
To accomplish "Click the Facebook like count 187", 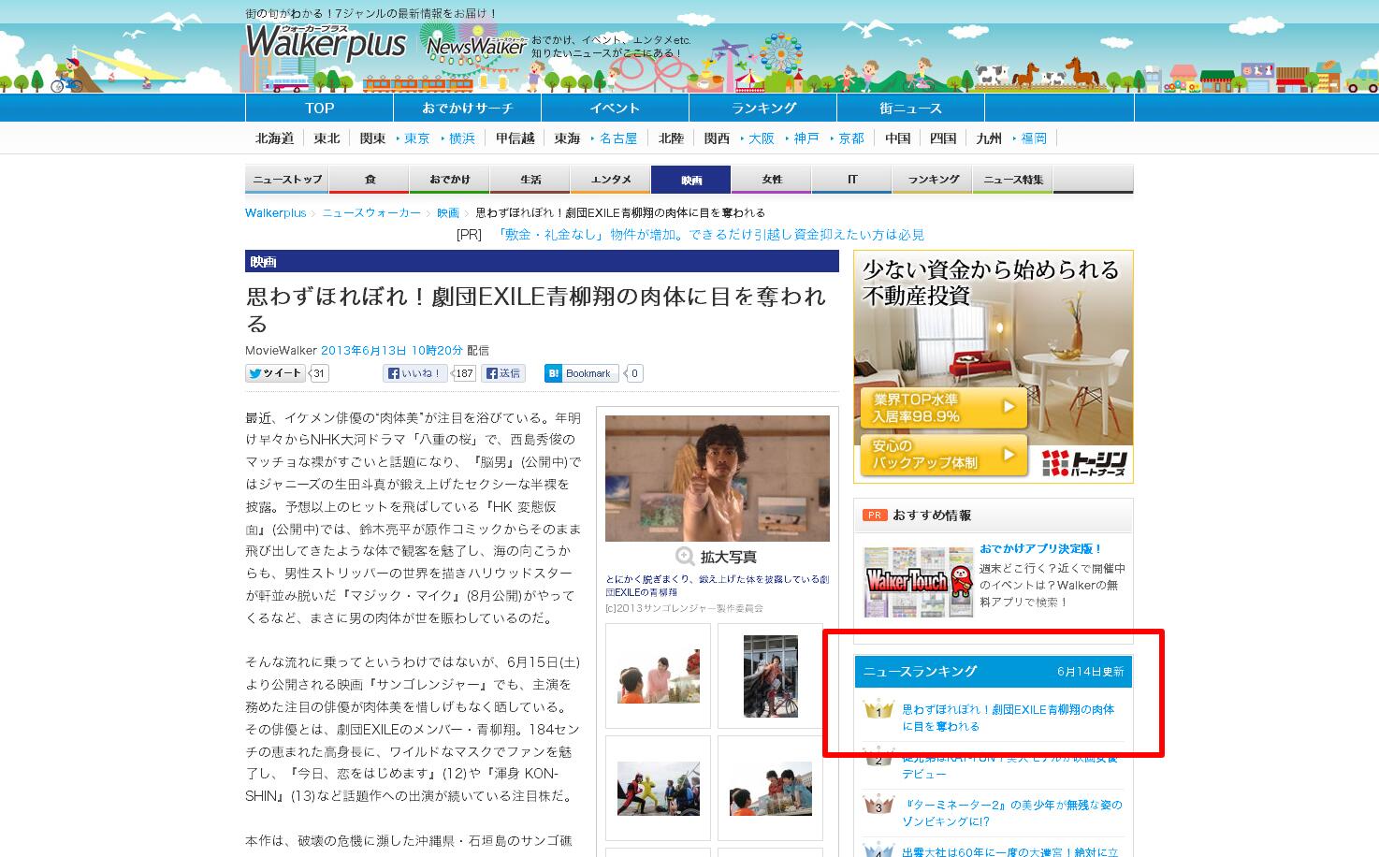I will tap(465, 373).
